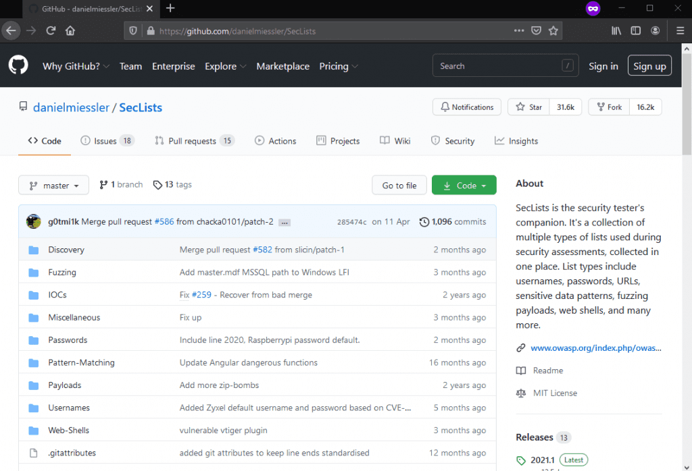
Task: Open the green Code download dropdown
Action: coord(464,185)
